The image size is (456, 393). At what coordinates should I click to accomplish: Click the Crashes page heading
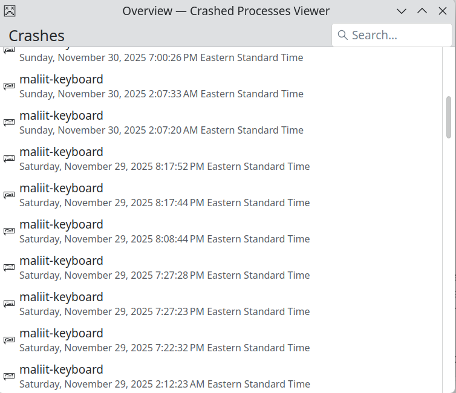36,36
